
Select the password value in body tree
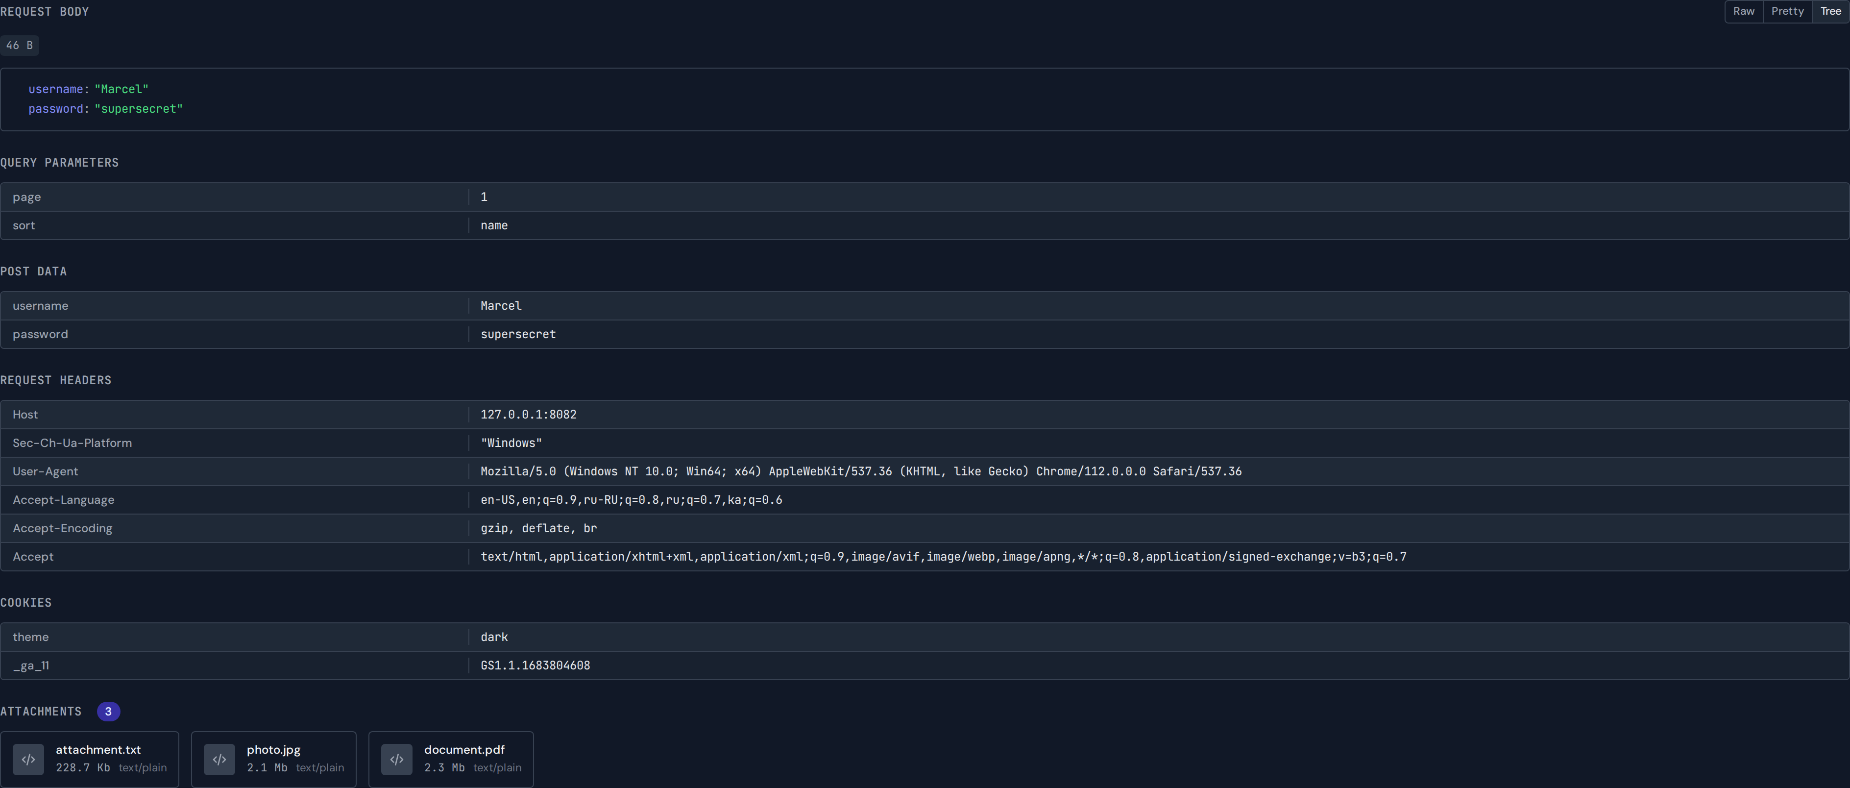coord(139,108)
